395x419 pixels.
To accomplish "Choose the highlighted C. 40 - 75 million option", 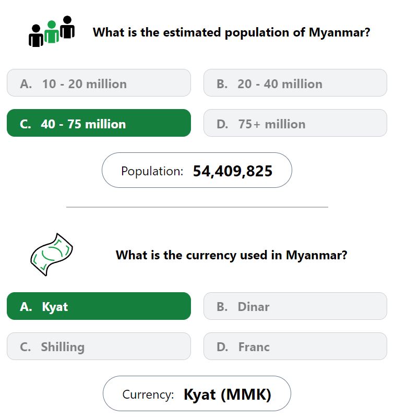I will tap(99, 123).
